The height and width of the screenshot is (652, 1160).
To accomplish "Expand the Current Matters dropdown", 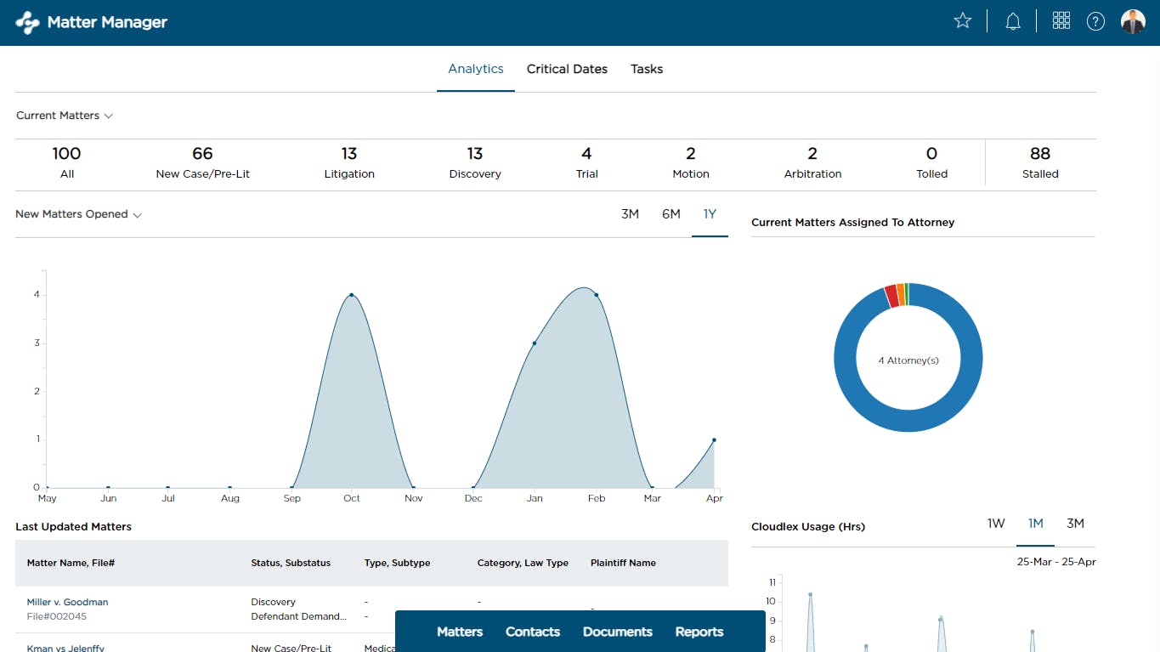I will (x=65, y=116).
